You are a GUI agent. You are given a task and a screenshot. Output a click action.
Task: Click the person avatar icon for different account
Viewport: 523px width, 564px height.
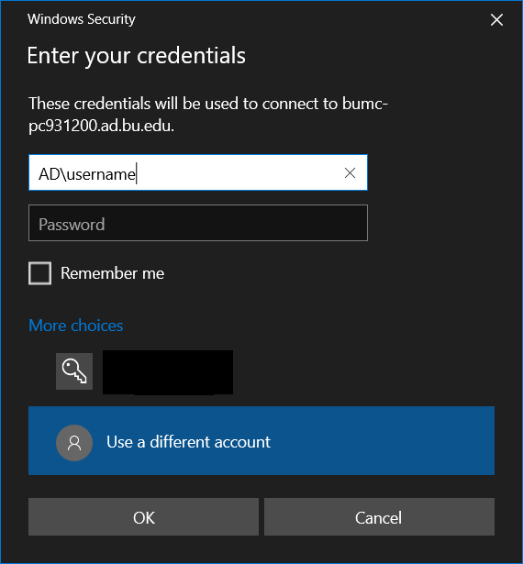[x=74, y=443]
